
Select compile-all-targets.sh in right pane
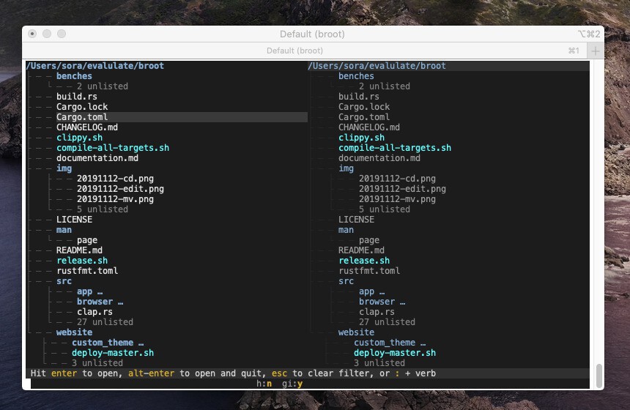click(394, 148)
